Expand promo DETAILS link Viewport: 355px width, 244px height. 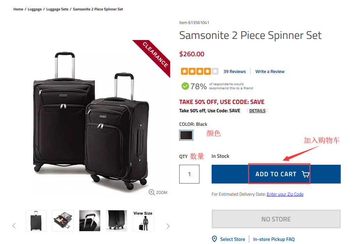(x=258, y=111)
